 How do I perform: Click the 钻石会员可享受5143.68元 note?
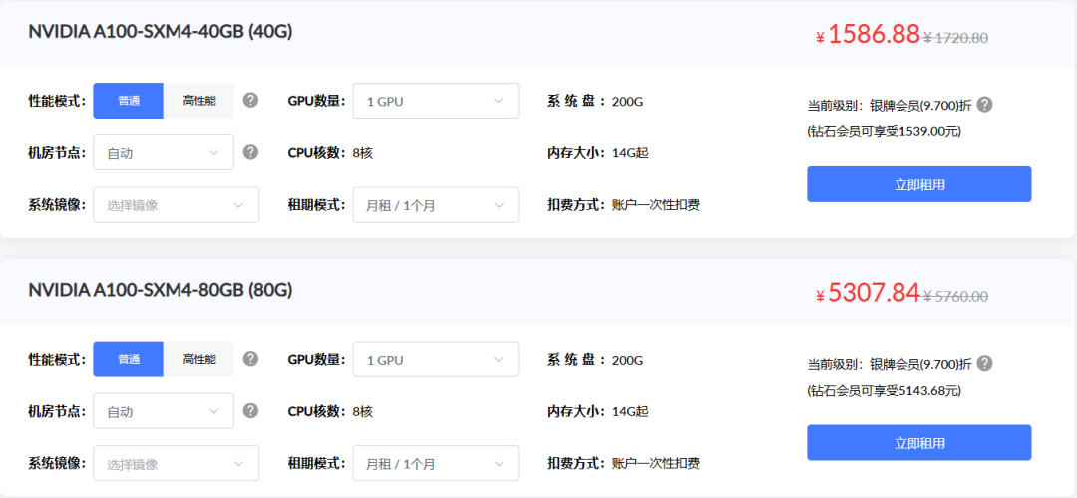(x=884, y=390)
